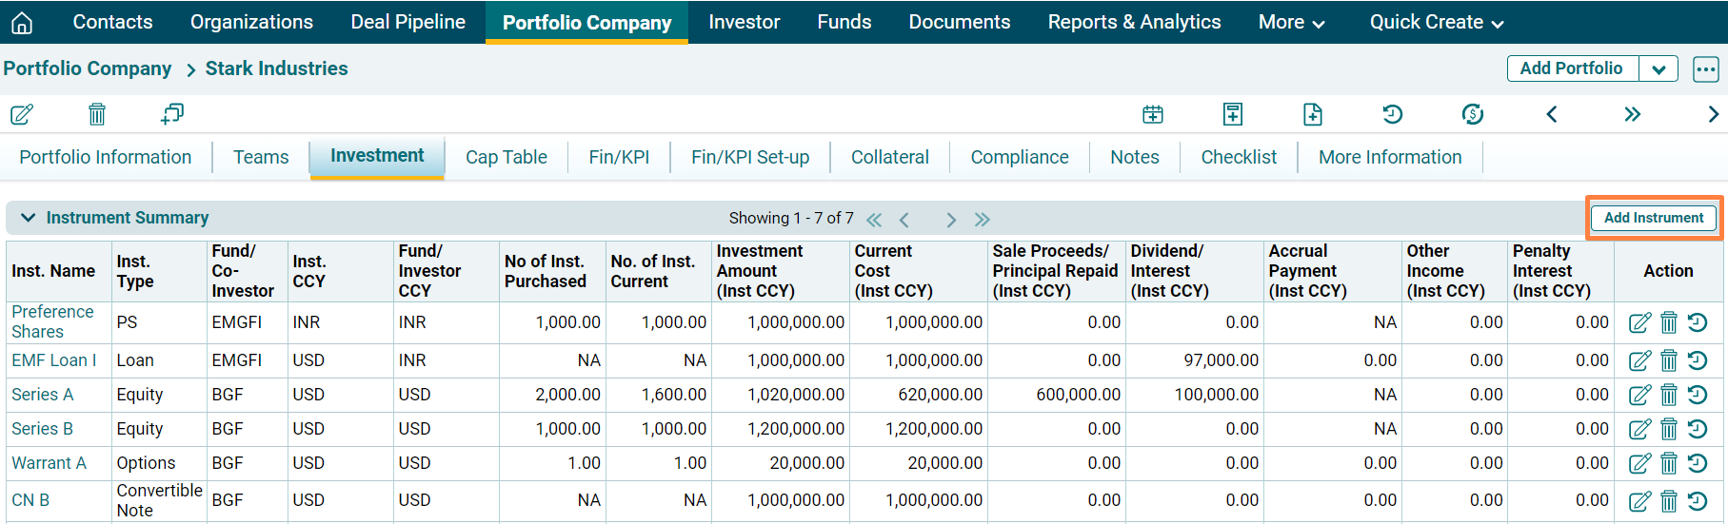Click the home icon in navigation bar
Screen dimensions: 1728x524
pos(21,23)
